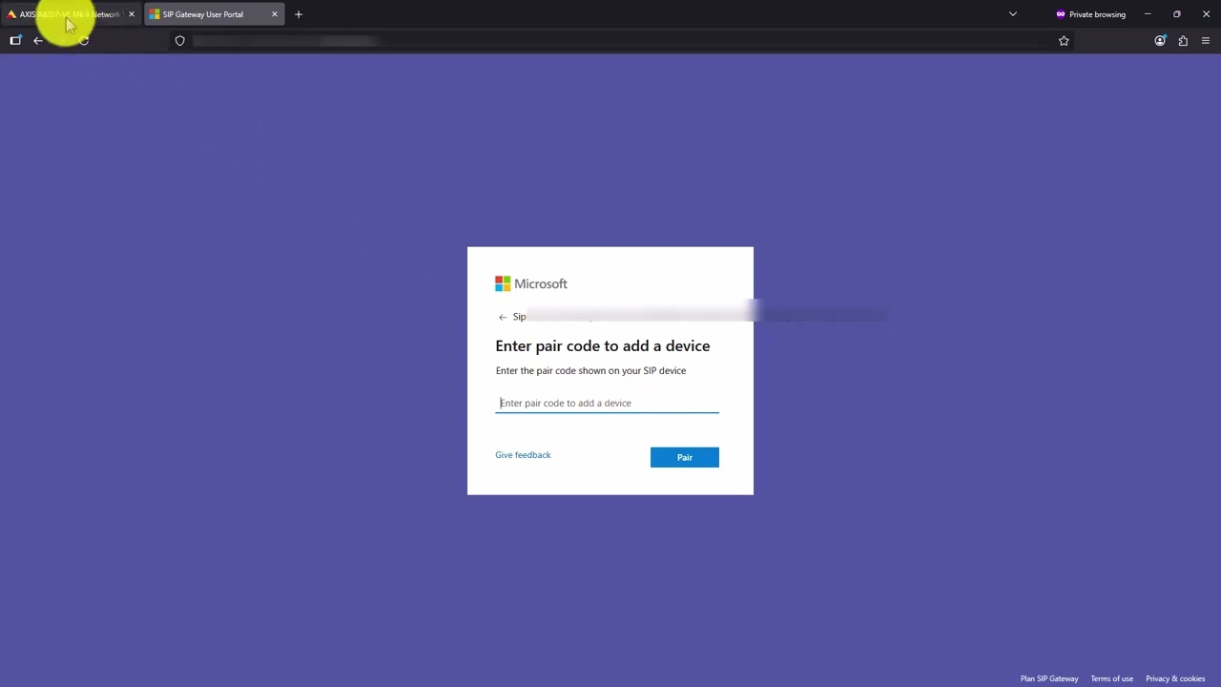Click the pair code input field
Viewport: 1221px width, 687px height.
(x=607, y=403)
